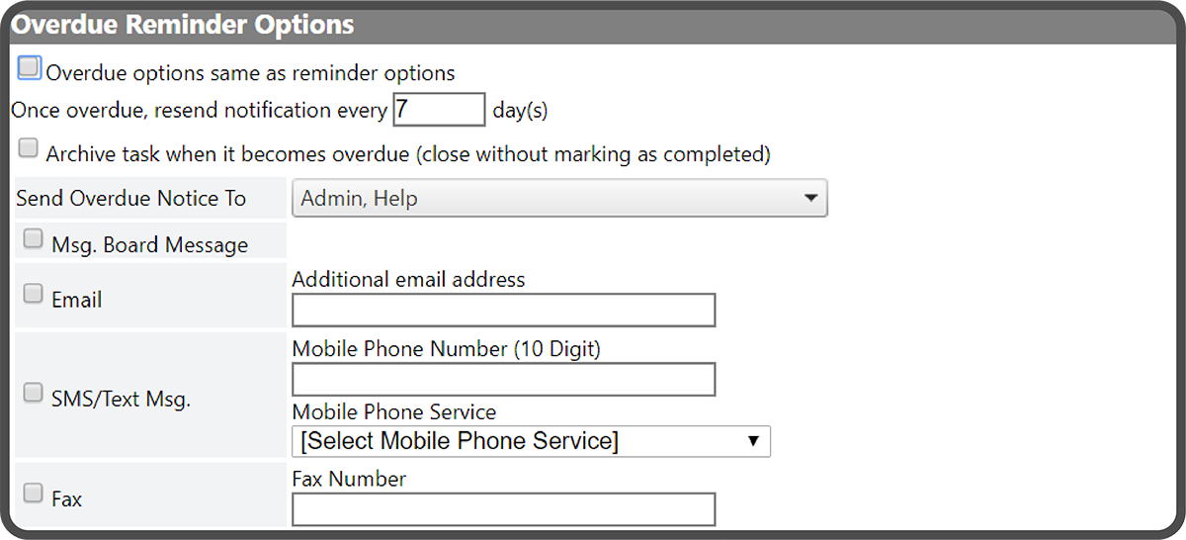Viewport: 1186px width, 540px height.
Task: Click the resend notification days field
Action: (439, 110)
